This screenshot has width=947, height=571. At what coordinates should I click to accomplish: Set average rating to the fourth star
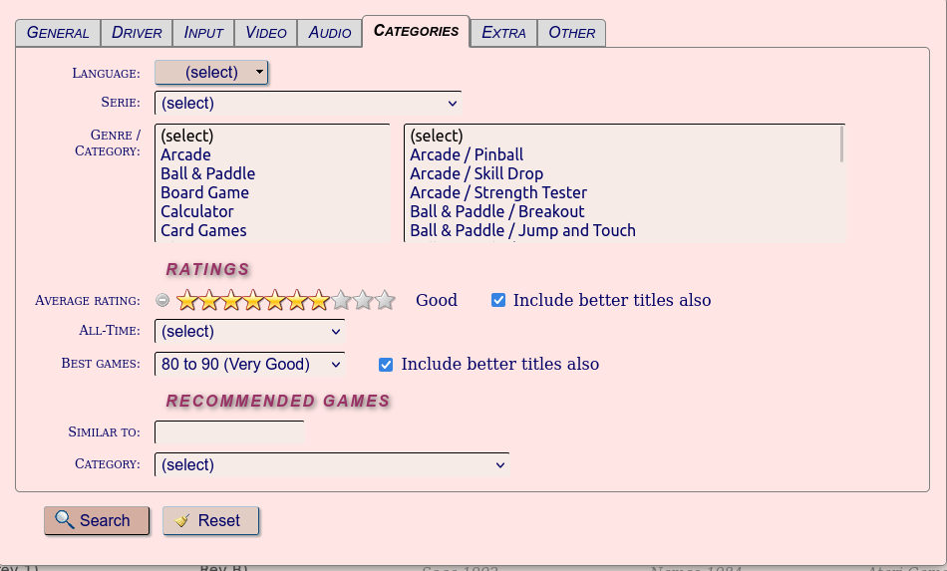pyautogui.click(x=253, y=300)
